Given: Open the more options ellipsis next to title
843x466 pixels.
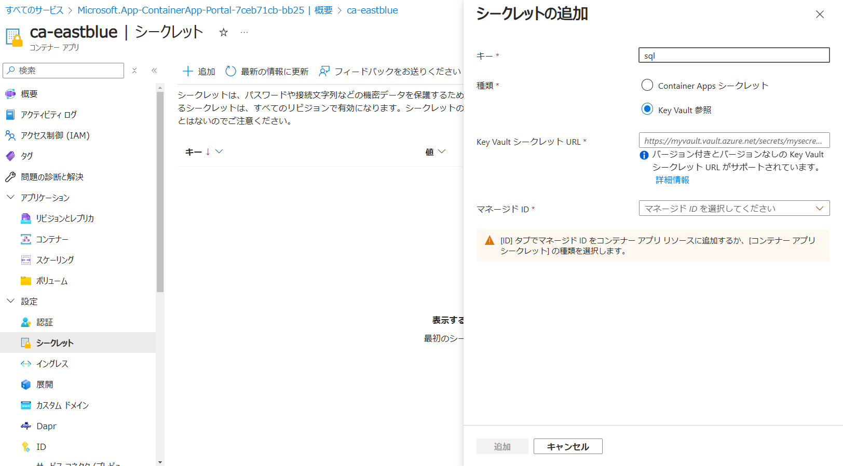Looking at the screenshot, I should pyautogui.click(x=244, y=32).
